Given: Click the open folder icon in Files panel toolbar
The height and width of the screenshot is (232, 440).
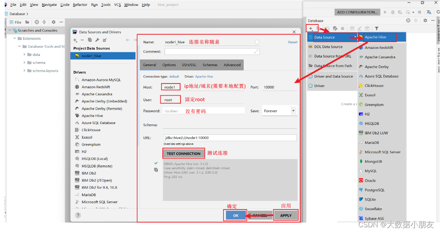Looking at the screenshot, I should click(27, 22).
